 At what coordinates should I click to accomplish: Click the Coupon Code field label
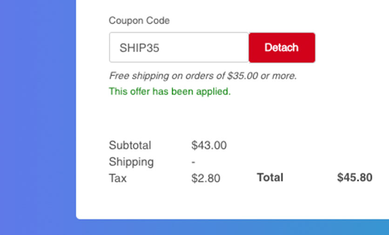(139, 21)
